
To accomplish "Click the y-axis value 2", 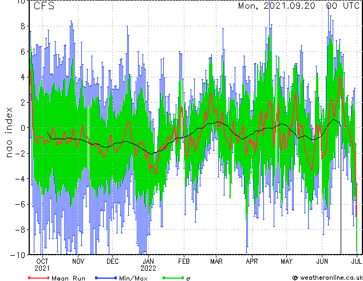I will (23, 103).
